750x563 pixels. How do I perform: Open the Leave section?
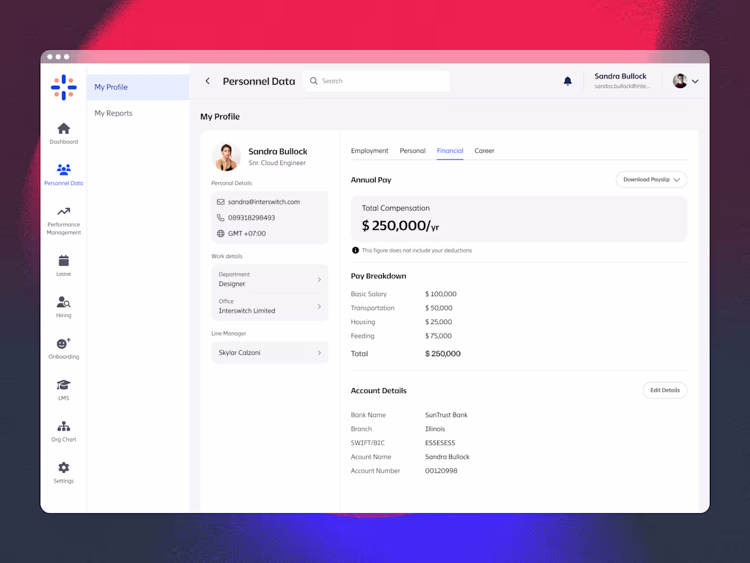pos(63,265)
